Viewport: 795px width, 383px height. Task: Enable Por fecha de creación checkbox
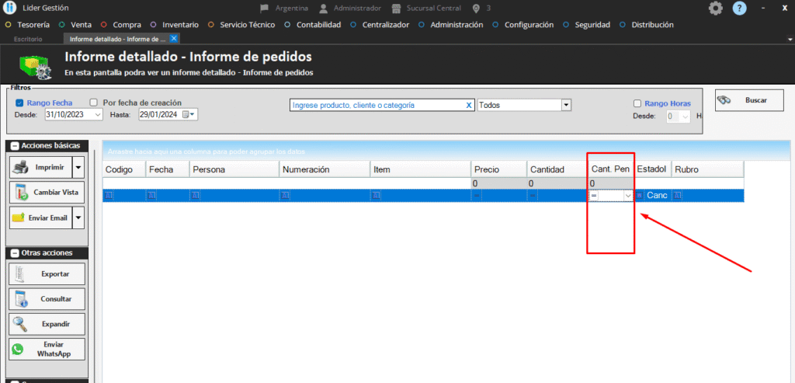pos(94,103)
